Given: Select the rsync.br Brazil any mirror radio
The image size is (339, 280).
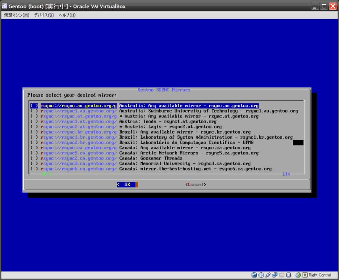Looking at the screenshot, I should pyautogui.click(x=34, y=132).
